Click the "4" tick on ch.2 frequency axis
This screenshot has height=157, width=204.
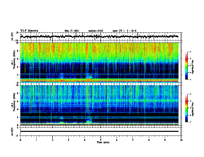(18, 109)
